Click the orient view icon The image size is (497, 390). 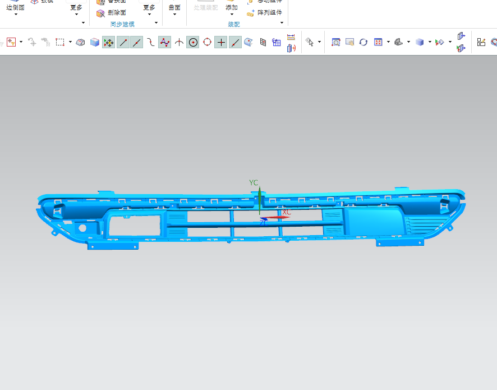pos(399,42)
